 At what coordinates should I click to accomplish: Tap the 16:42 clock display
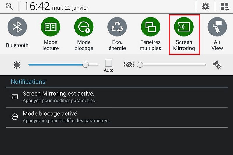37,6
